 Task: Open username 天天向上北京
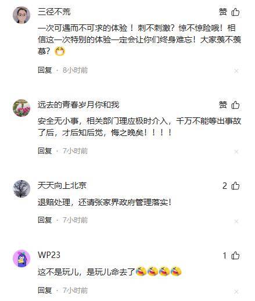point(62,186)
